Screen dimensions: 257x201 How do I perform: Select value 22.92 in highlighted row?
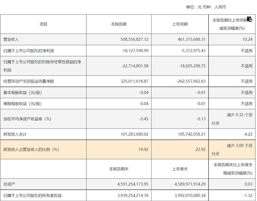pyautogui.click(x=200, y=150)
